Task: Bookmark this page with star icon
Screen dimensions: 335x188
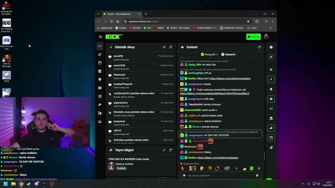Action: click(x=248, y=21)
